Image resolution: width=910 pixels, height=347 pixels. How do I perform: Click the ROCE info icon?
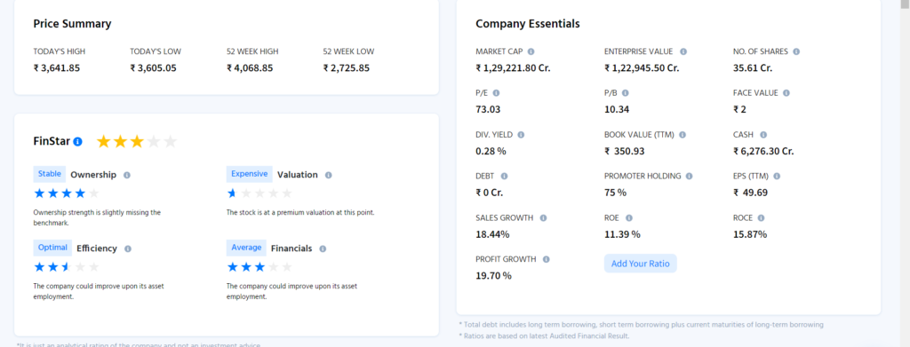[761, 217]
